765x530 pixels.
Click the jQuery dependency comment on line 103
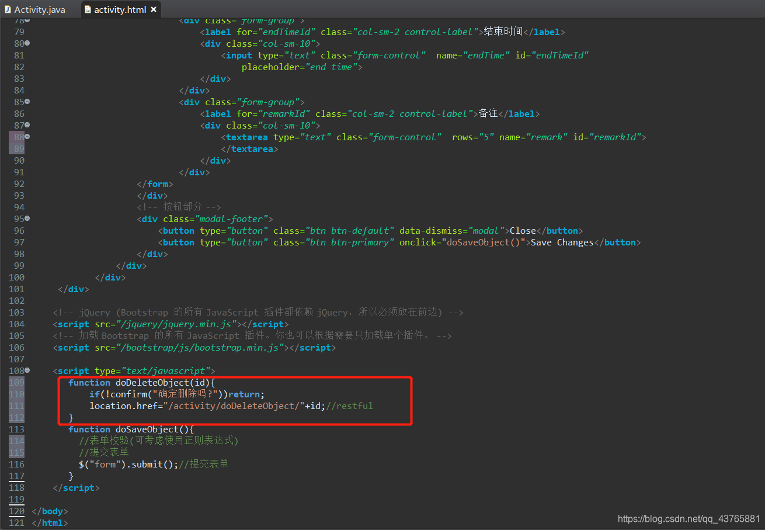tap(258, 313)
